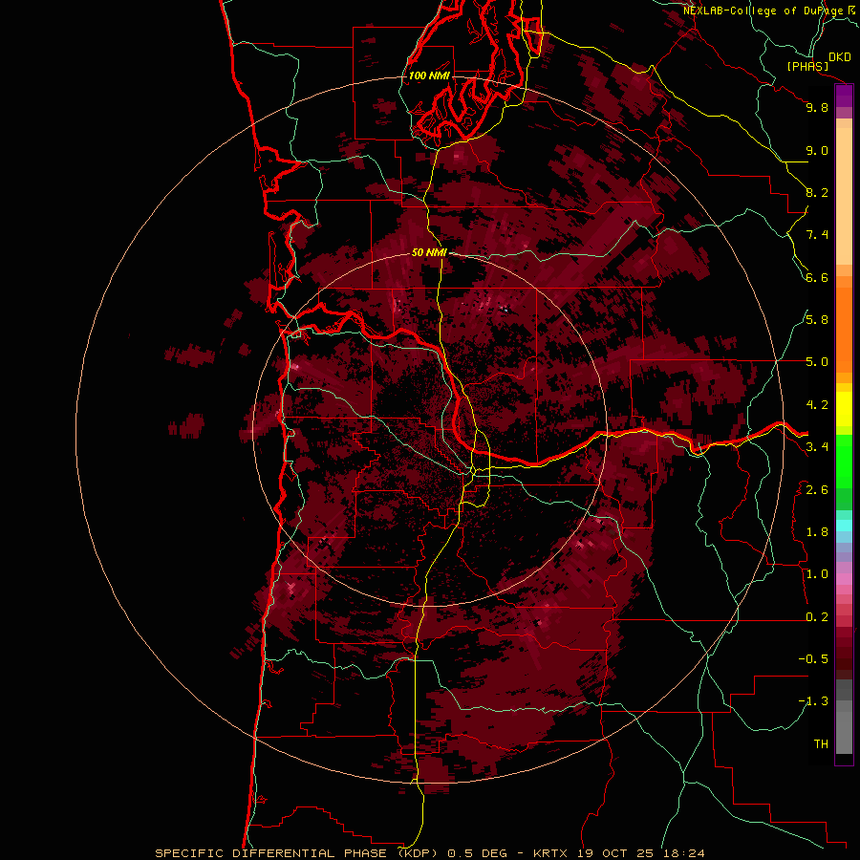Click the 4.2 scale value
The height and width of the screenshot is (860, 860).
(817, 405)
